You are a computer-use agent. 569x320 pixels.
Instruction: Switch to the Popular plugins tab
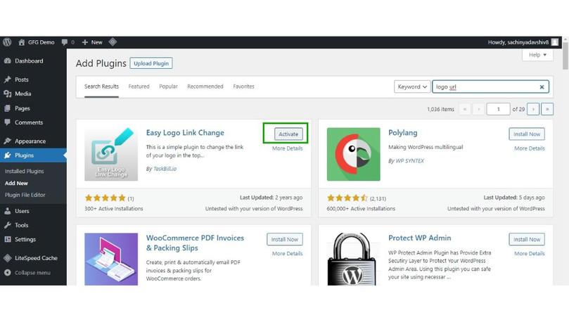[x=168, y=87]
